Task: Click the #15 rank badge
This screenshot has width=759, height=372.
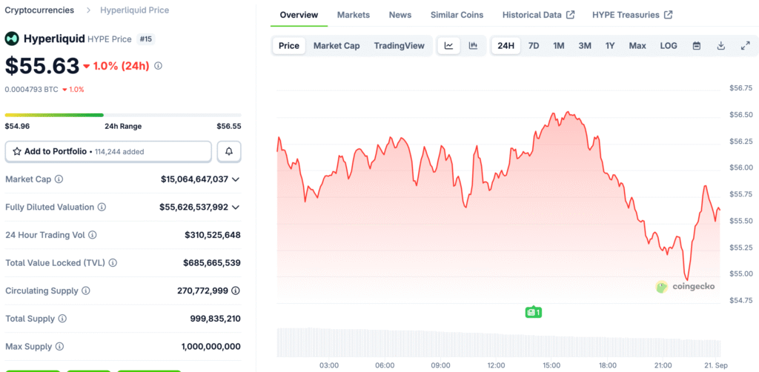Action: tap(146, 39)
